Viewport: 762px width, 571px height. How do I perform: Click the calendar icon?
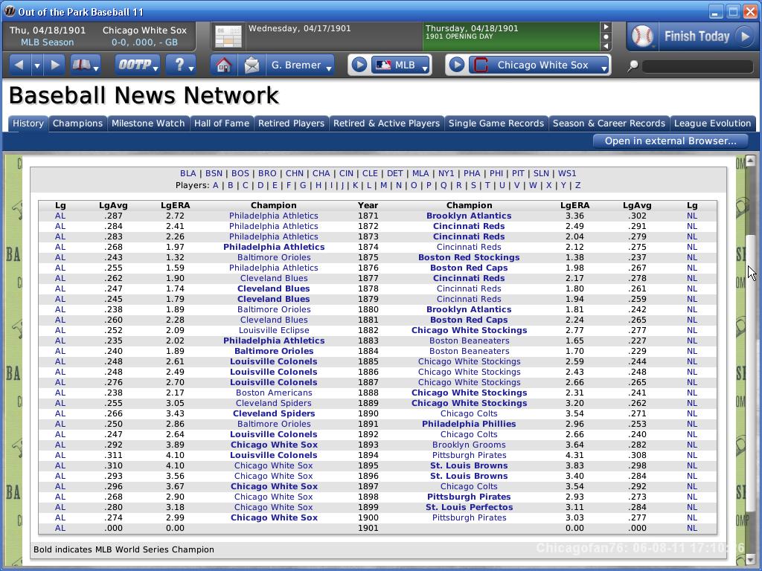pyautogui.click(x=228, y=36)
